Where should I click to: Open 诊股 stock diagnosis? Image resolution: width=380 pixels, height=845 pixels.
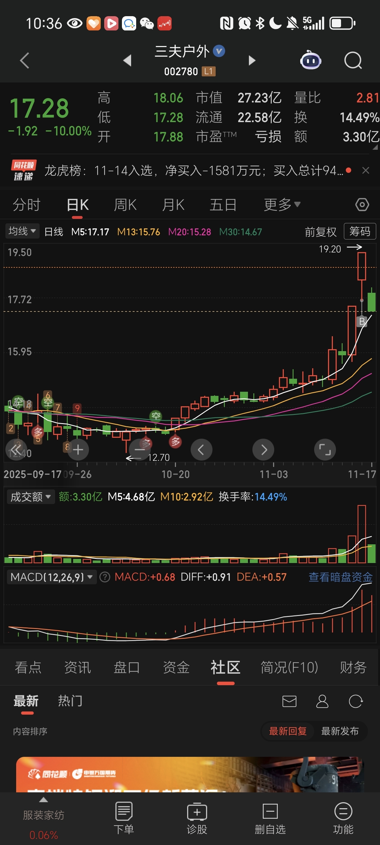pos(197,818)
